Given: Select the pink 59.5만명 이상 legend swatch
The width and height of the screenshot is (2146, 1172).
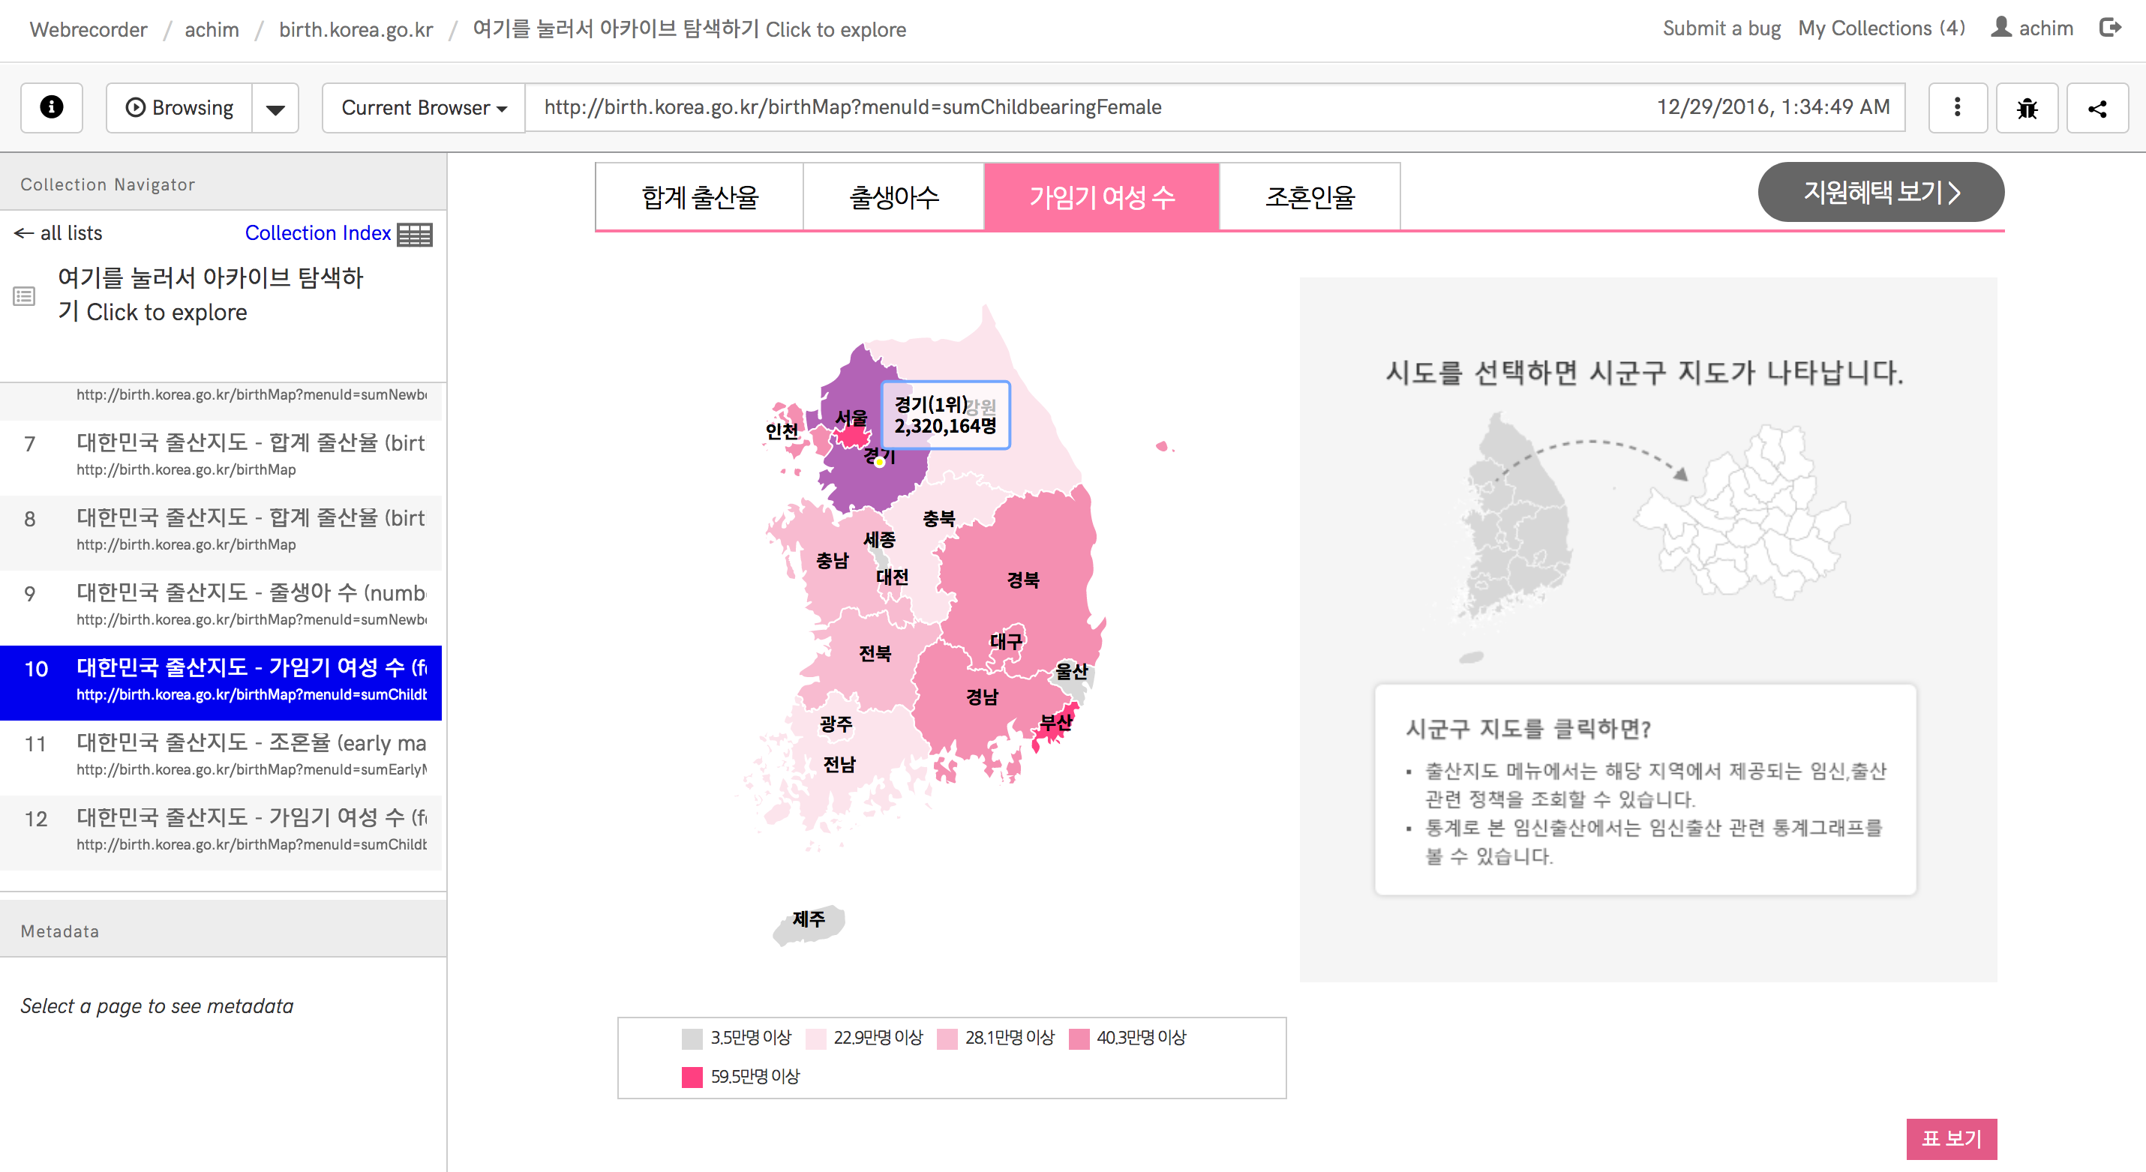Looking at the screenshot, I should 692,1076.
